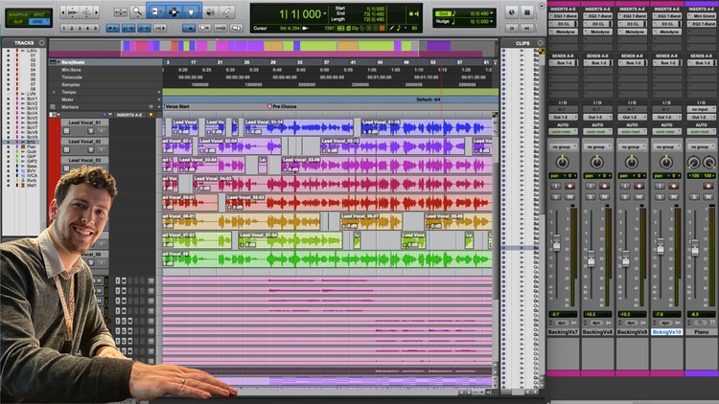
Task: Toggle input monitoring on BackingVx8
Action: (x=591, y=186)
